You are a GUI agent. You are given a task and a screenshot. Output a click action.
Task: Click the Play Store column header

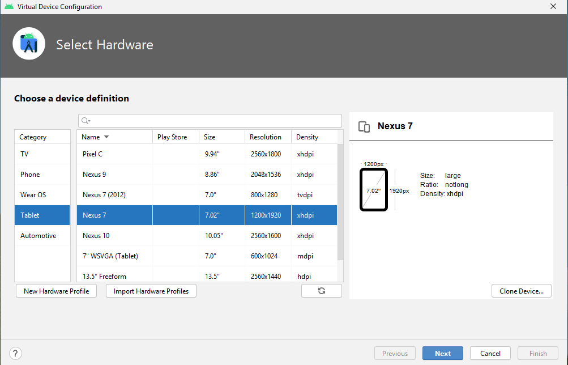pyautogui.click(x=176, y=137)
